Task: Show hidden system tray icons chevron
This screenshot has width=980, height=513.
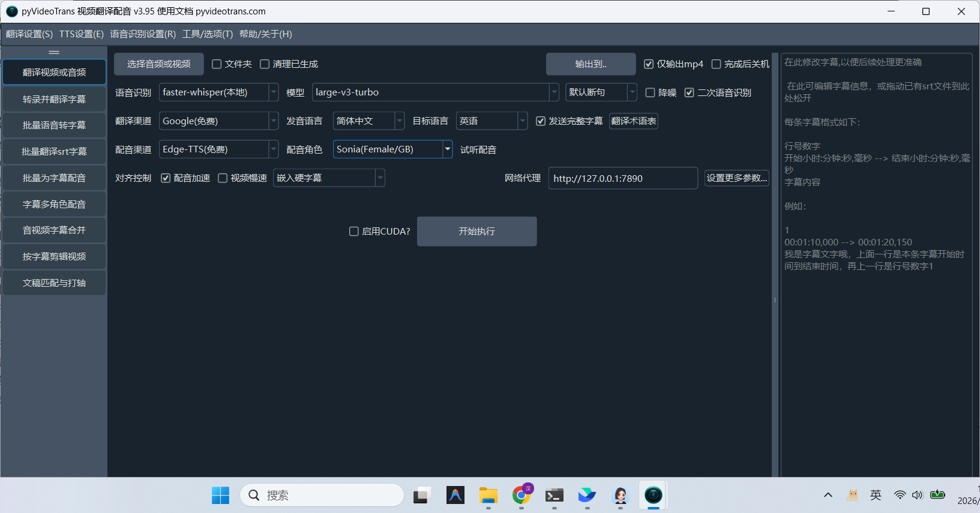Action: click(828, 496)
